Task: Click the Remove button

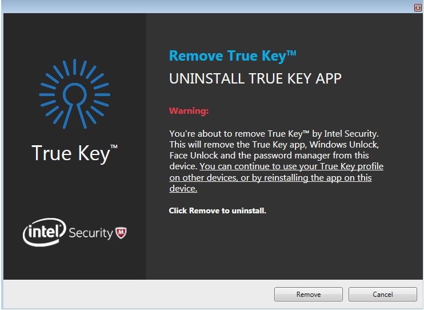Action: pyautogui.click(x=308, y=295)
